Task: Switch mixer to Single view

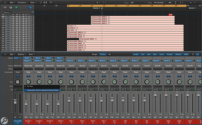Action: pos(94,54)
